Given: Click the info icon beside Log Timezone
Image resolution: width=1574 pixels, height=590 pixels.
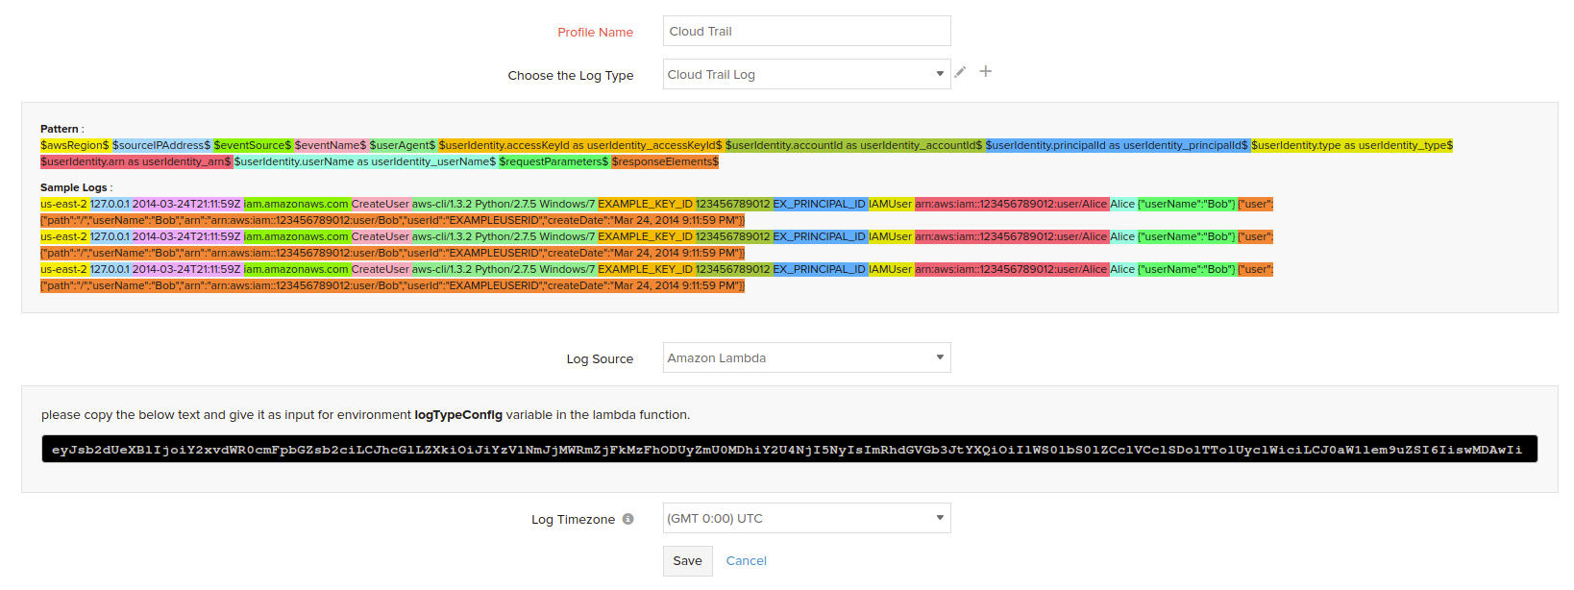Looking at the screenshot, I should click(x=627, y=519).
